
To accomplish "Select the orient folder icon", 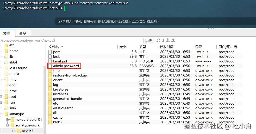I will tap(50, 80).
